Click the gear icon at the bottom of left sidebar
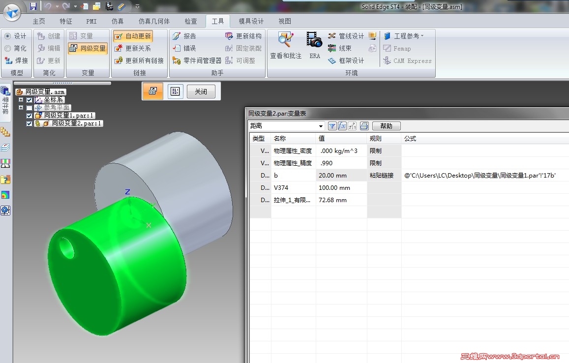 point(5,211)
